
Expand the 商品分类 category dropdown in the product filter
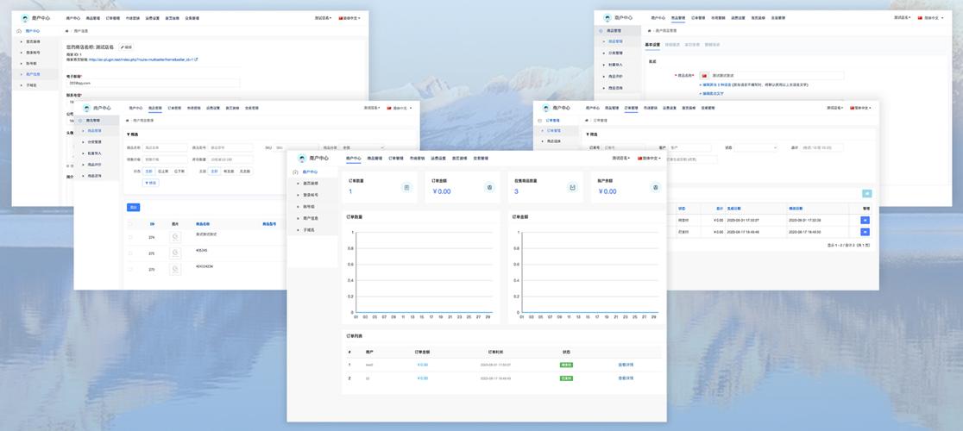(362, 147)
